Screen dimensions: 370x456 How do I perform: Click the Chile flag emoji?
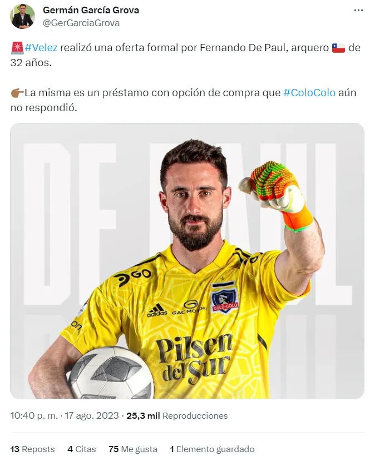(x=338, y=48)
